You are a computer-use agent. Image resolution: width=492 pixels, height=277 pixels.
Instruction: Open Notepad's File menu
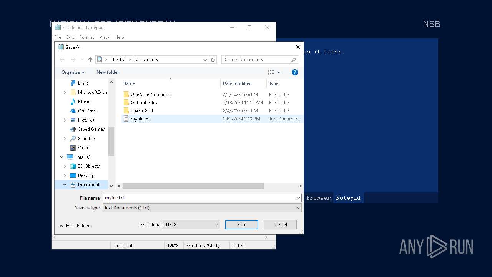click(58, 37)
